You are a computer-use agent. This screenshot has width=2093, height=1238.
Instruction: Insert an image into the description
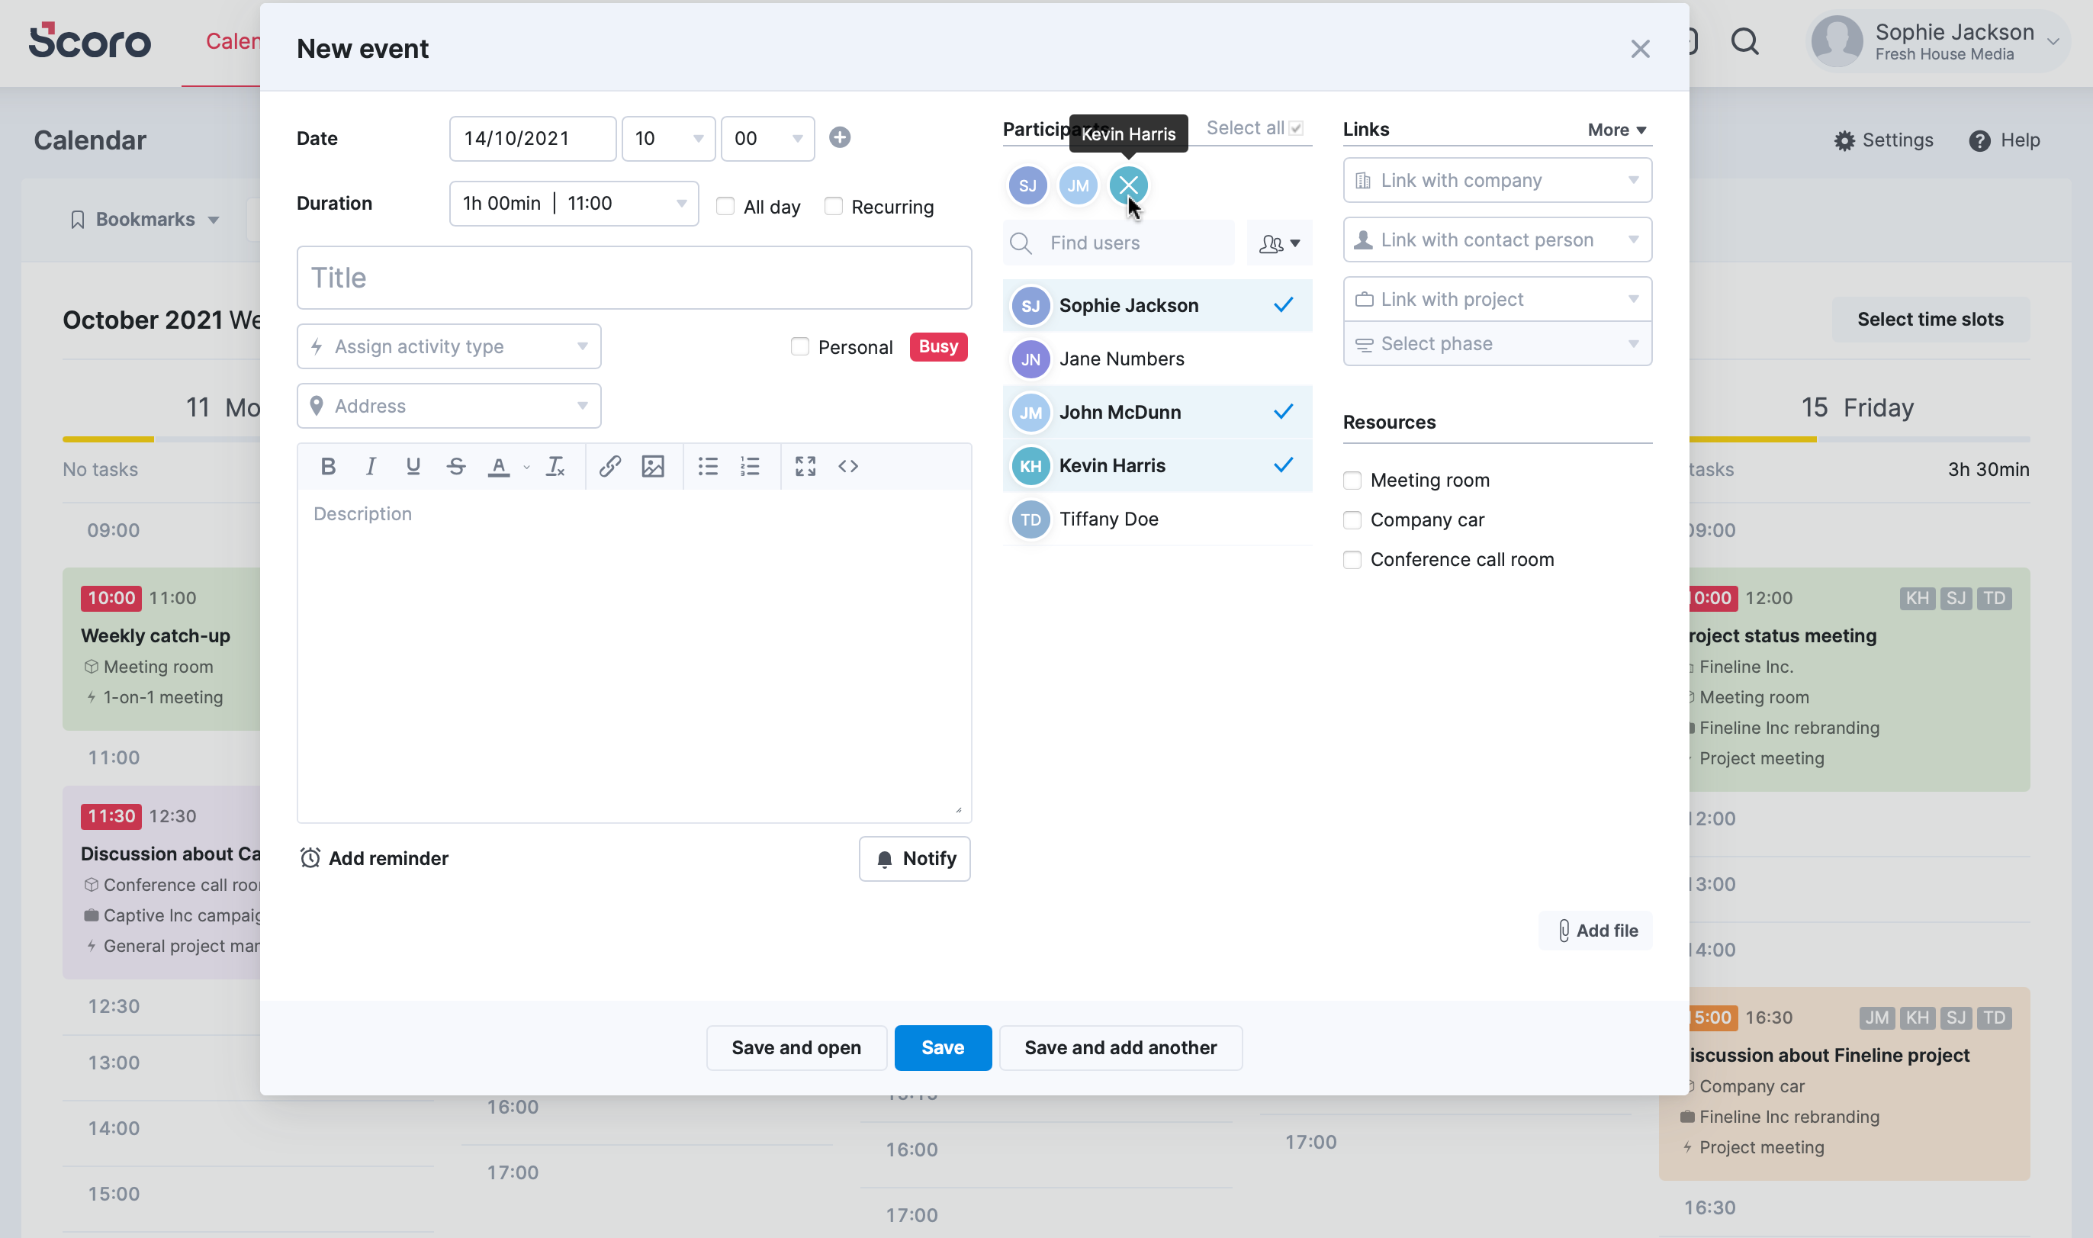click(652, 466)
